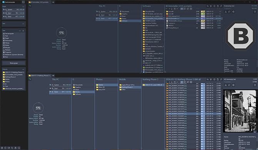Viewport: 258px width, 150px height.
Task: Click the Nowa grupa button
Action: click(13, 63)
